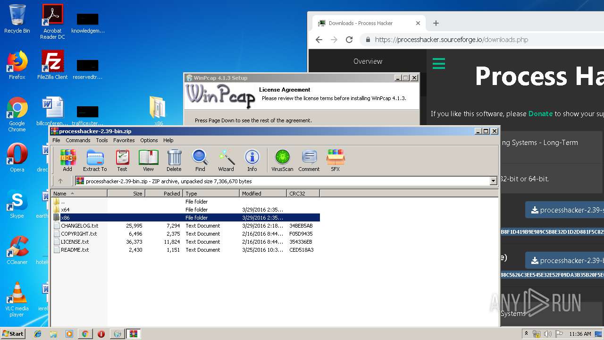Open the Options menu
The width and height of the screenshot is (604, 340).
coord(149,140)
